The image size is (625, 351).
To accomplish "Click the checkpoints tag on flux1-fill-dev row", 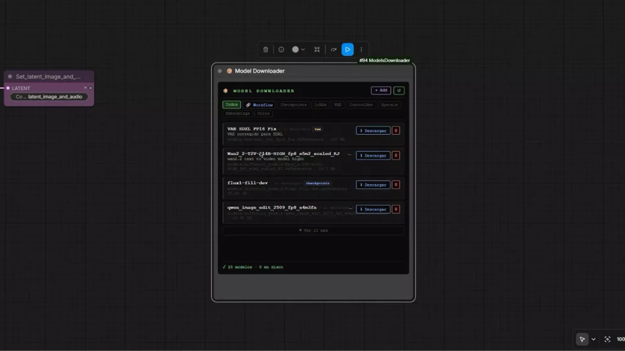I will click(317, 183).
